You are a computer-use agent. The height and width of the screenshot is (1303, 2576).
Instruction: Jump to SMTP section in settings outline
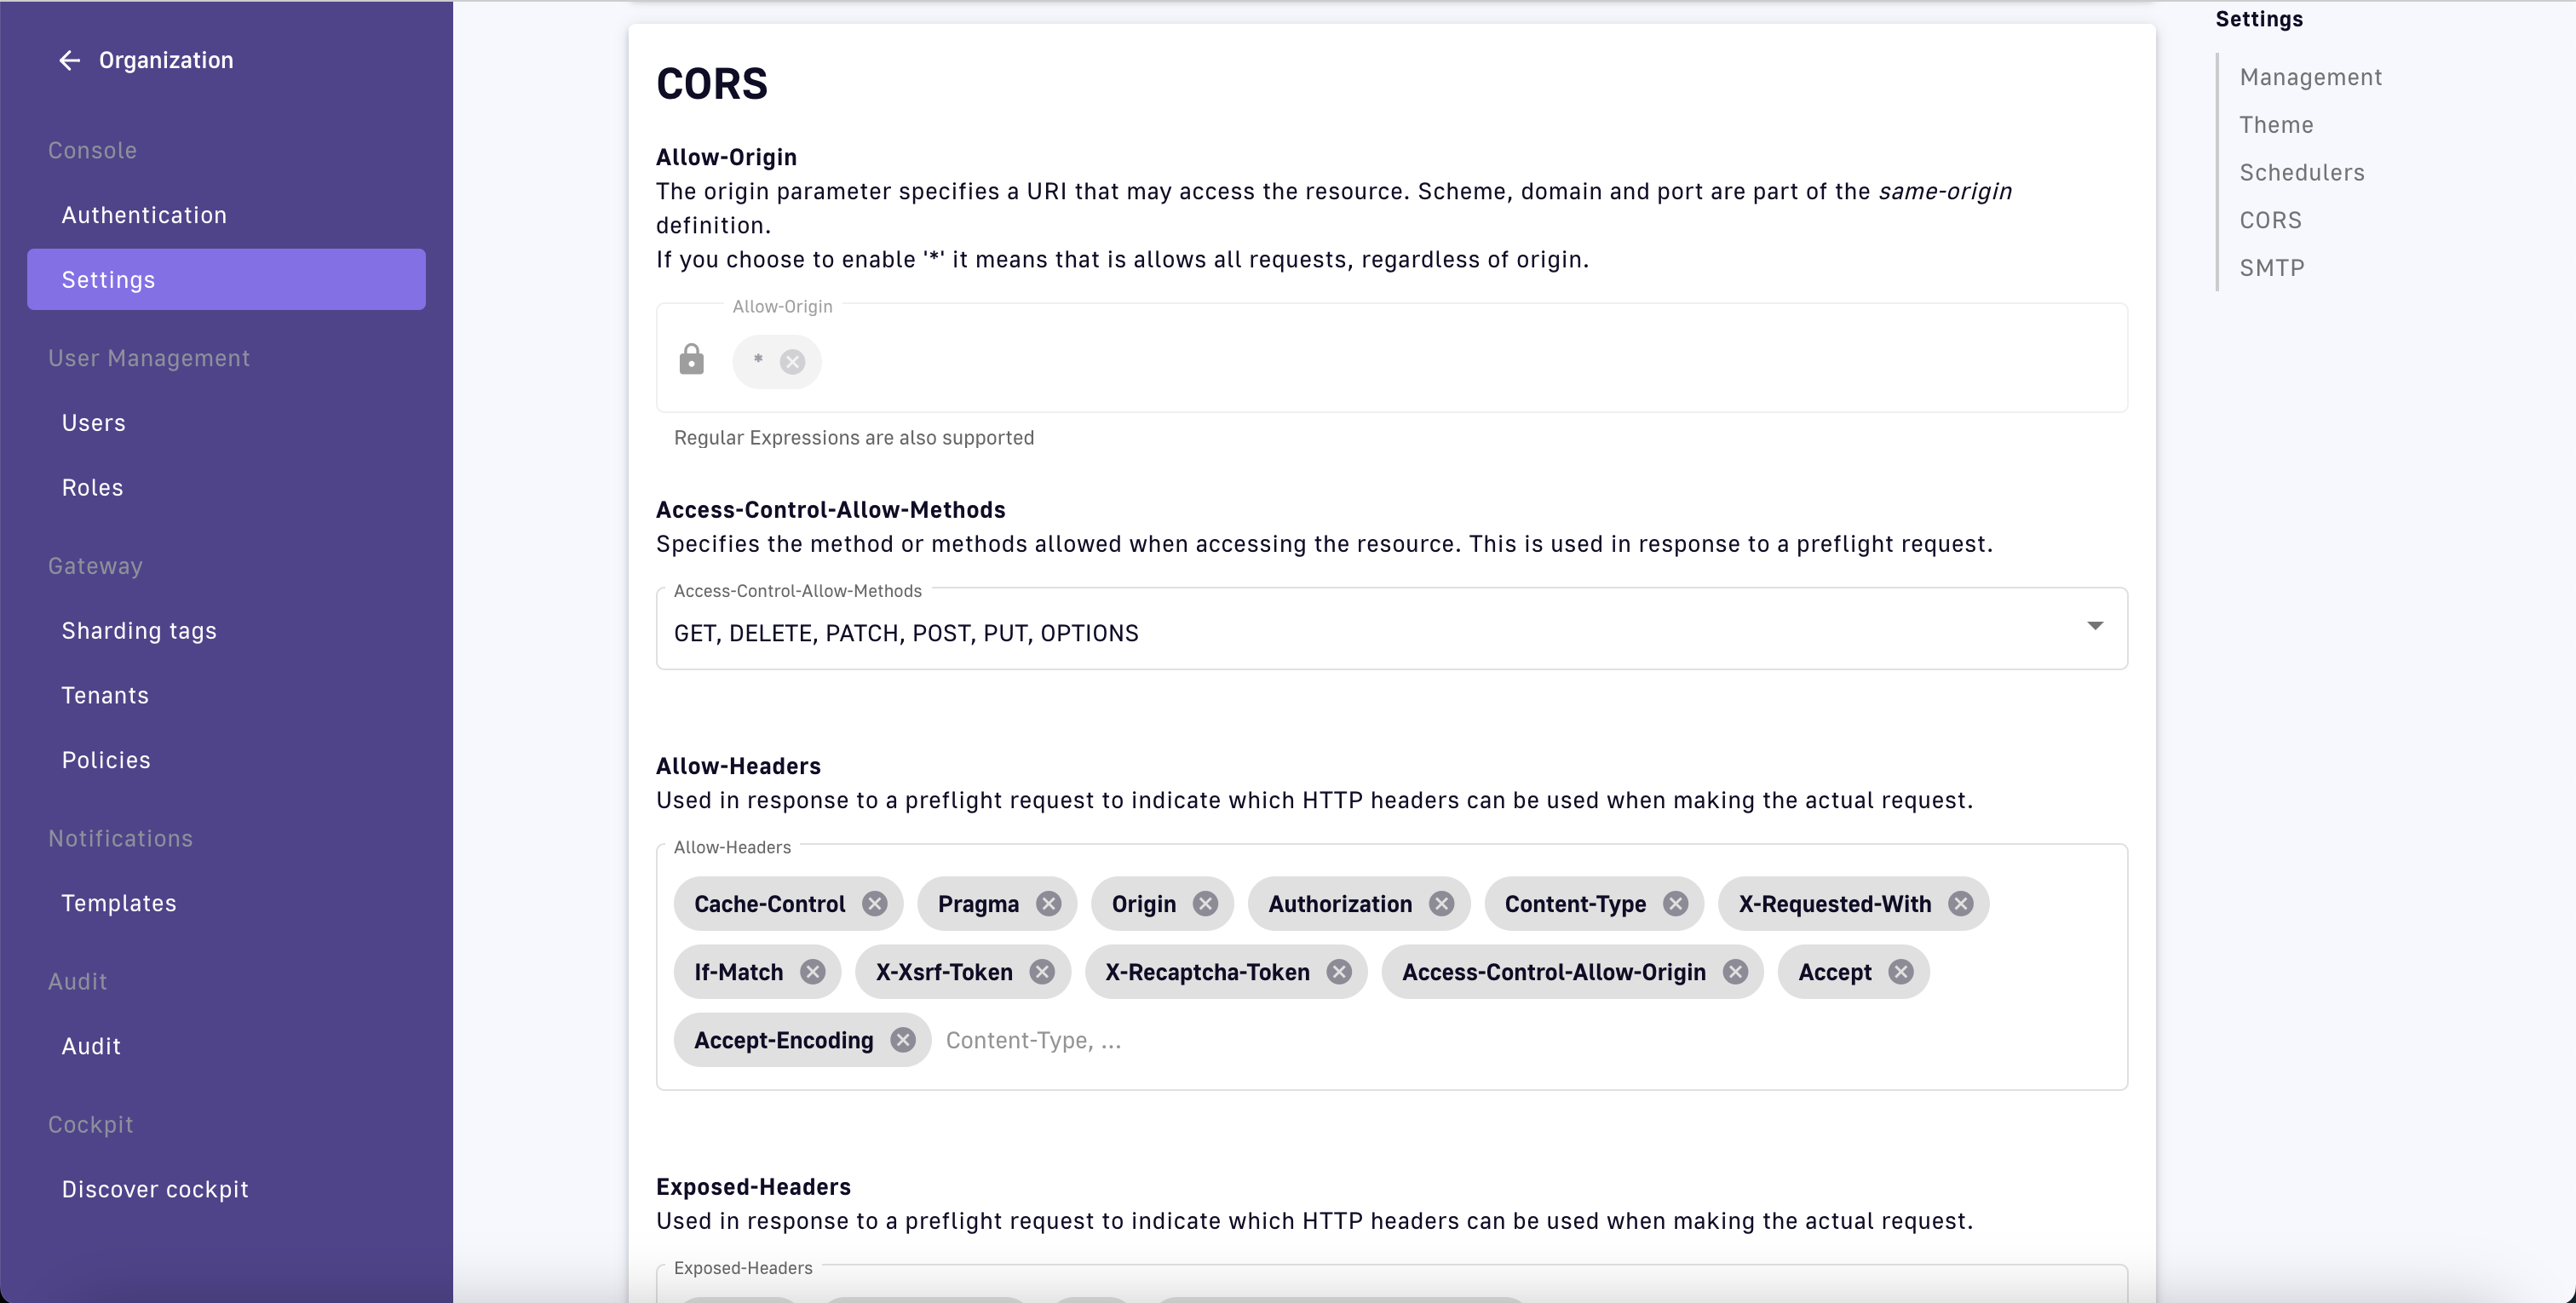pyautogui.click(x=2271, y=268)
